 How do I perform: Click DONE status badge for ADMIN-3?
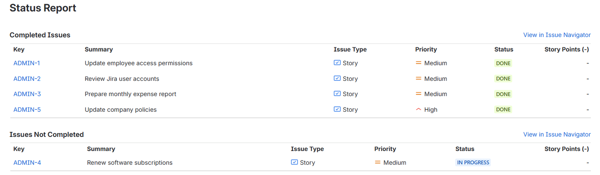coord(503,94)
